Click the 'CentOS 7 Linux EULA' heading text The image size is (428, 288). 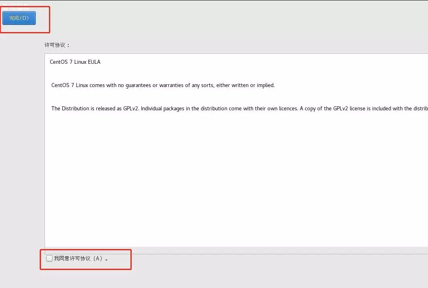75,62
